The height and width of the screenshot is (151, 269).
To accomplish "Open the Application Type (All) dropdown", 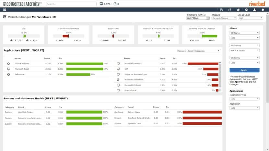I will [x=244, y=99].
